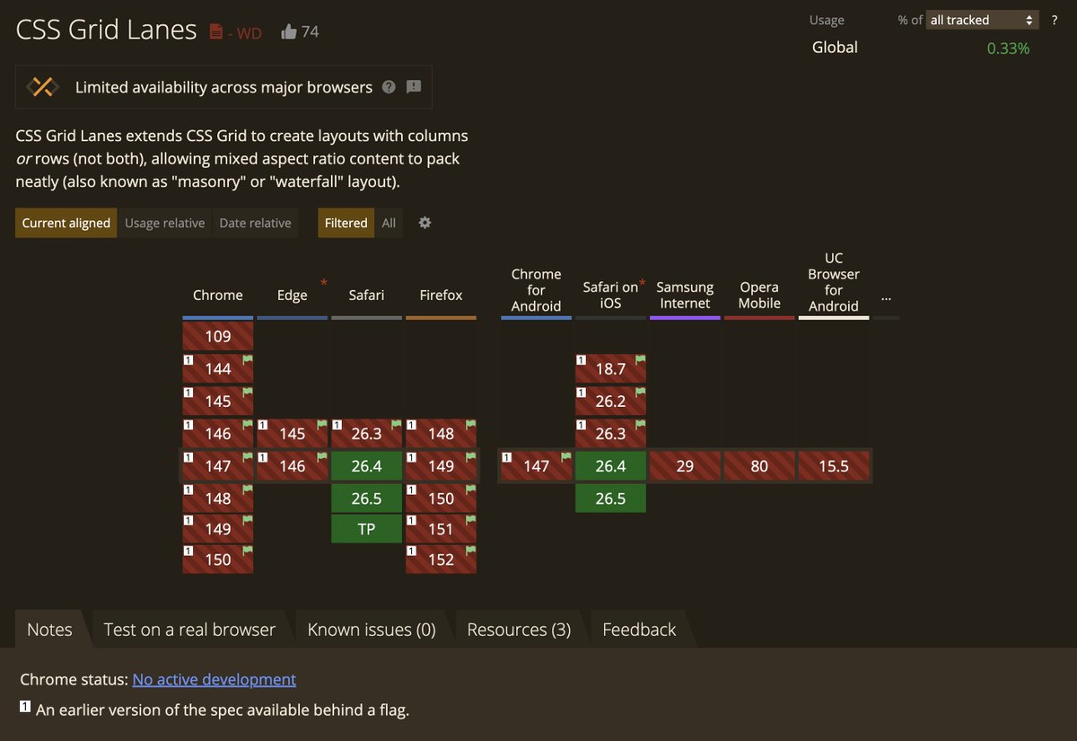Switch to Usage relative view

pyautogui.click(x=165, y=223)
